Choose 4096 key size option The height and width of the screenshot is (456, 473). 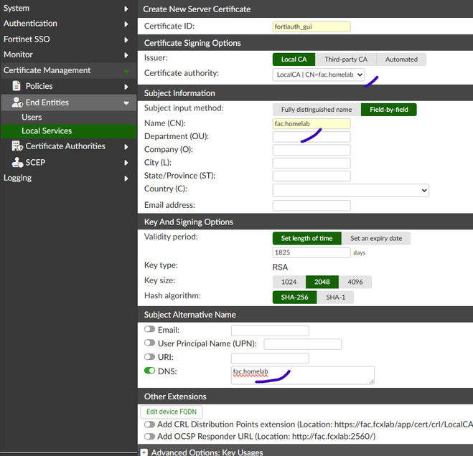coord(355,282)
